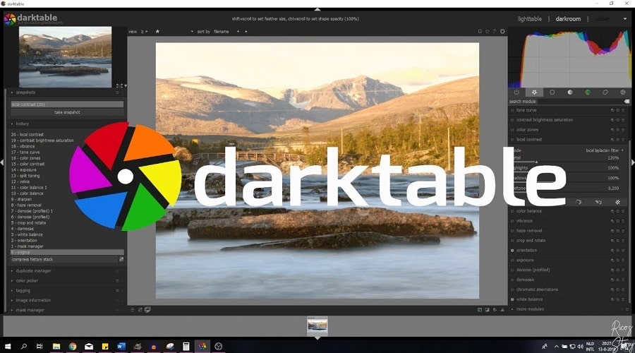Screen dimensions: 635x353
Task: Click the take snapshot button
Action: point(67,112)
